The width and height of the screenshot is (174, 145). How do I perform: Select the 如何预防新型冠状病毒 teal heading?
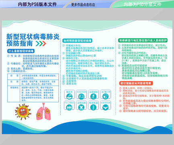[x=77, y=41]
